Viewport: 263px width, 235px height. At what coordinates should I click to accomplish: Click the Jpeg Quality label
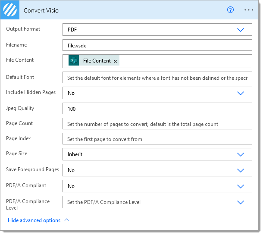click(20, 108)
